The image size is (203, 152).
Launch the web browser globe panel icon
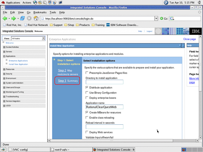coord(35,2)
